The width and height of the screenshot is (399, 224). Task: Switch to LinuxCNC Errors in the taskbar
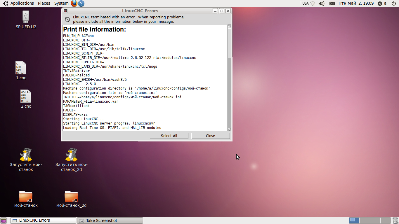click(x=43, y=220)
